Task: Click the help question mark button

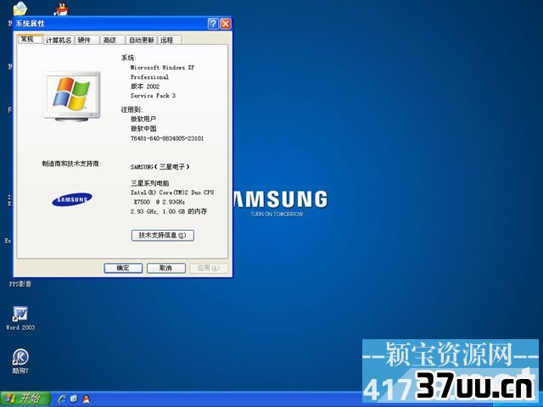Action: click(213, 24)
